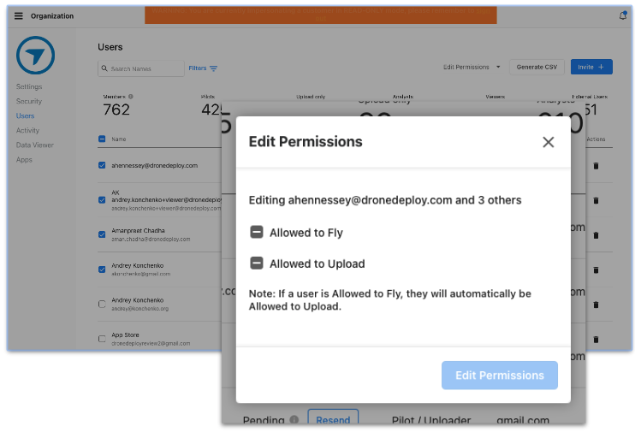Click the Members info icon
This screenshot has height=444, width=635.
click(130, 97)
